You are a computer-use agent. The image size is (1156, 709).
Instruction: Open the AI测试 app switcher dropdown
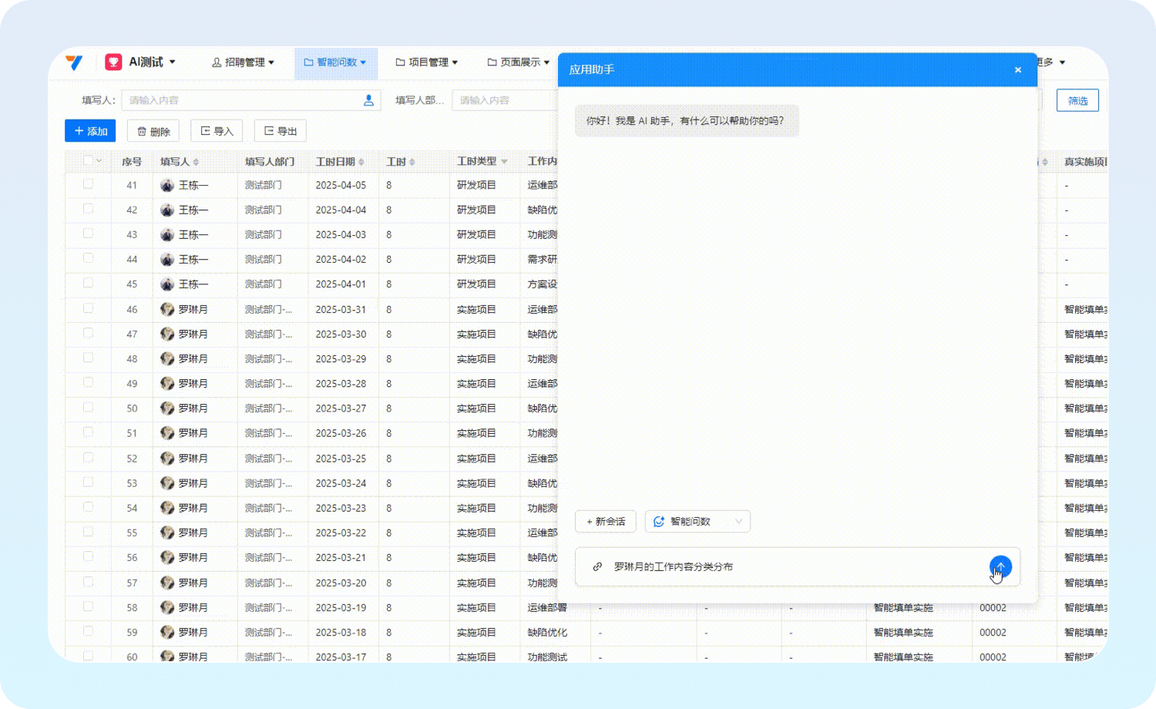coord(172,62)
